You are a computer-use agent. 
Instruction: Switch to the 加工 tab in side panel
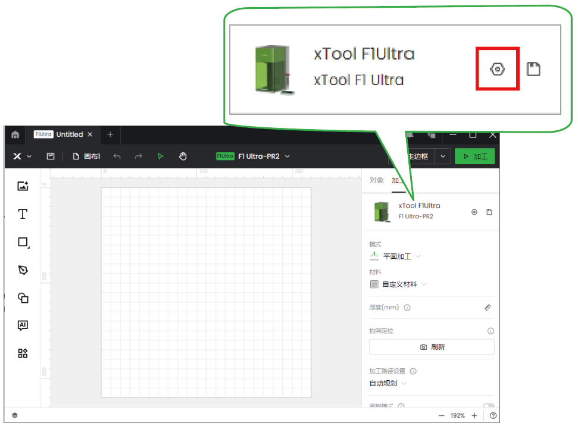coord(398,180)
